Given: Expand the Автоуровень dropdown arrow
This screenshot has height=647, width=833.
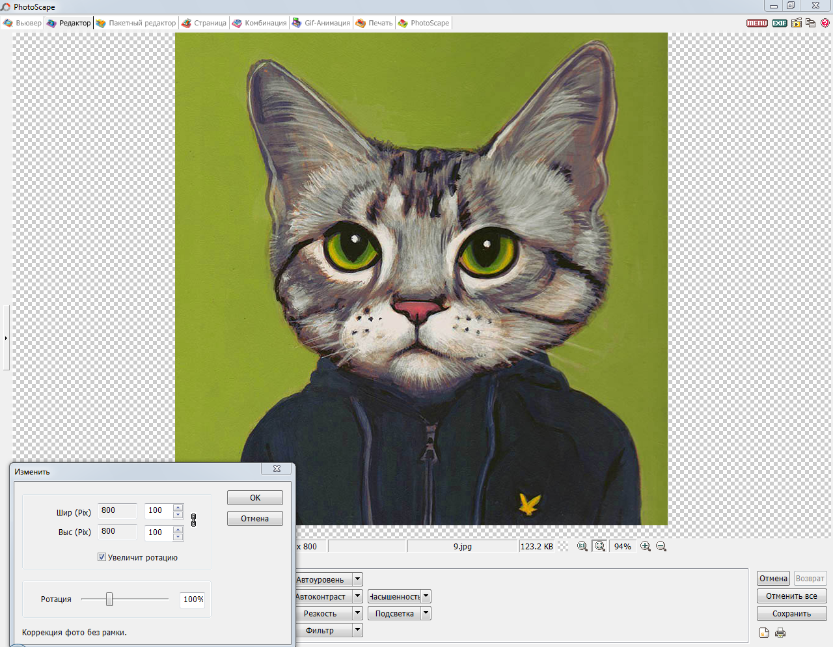Looking at the screenshot, I should 357,579.
